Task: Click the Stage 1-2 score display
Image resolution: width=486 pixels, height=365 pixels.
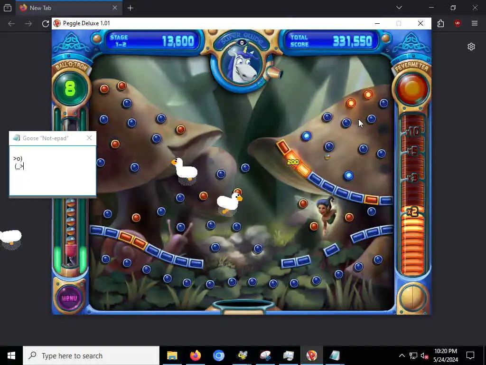Action: point(153,41)
